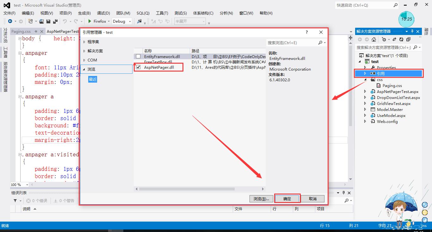Click the filter funnel icon in error list

pos(15,200)
